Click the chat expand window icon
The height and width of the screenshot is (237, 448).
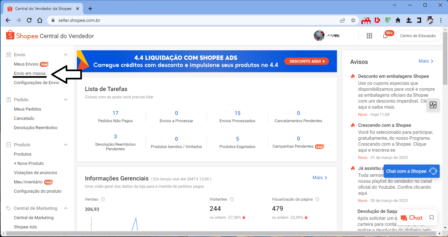(431, 218)
